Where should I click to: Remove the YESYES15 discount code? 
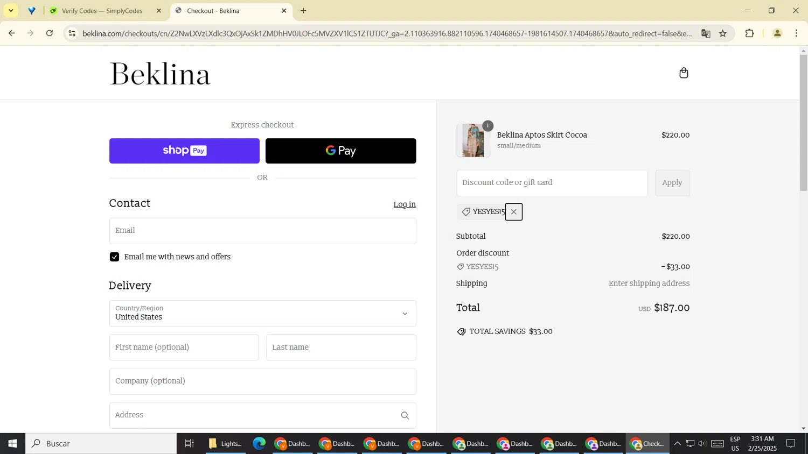[x=513, y=212]
